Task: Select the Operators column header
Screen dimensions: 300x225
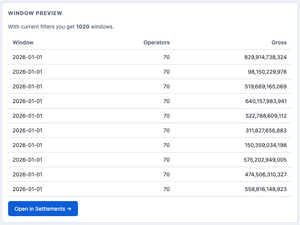Action: click(156, 42)
